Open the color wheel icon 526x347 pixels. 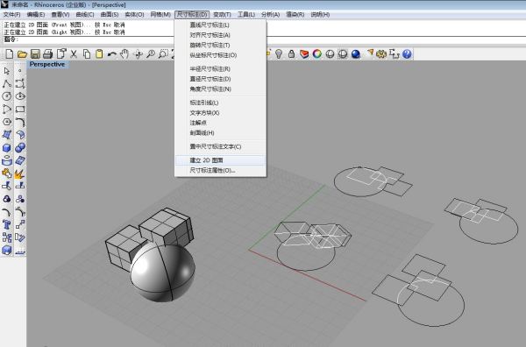317,54
